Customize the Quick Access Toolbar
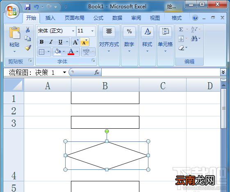 pyautogui.click(x=66, y=7)
